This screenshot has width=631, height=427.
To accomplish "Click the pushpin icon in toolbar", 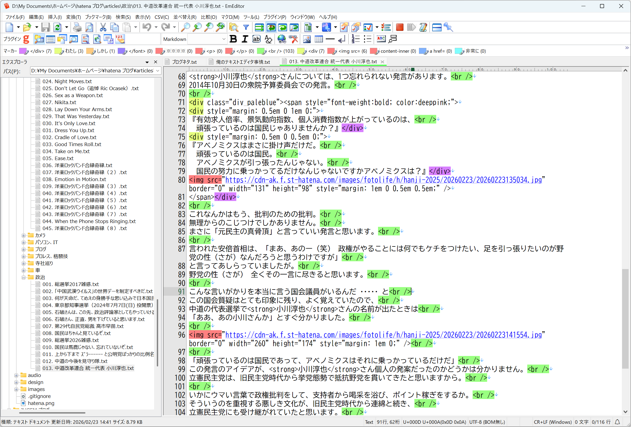I will 448,27.
